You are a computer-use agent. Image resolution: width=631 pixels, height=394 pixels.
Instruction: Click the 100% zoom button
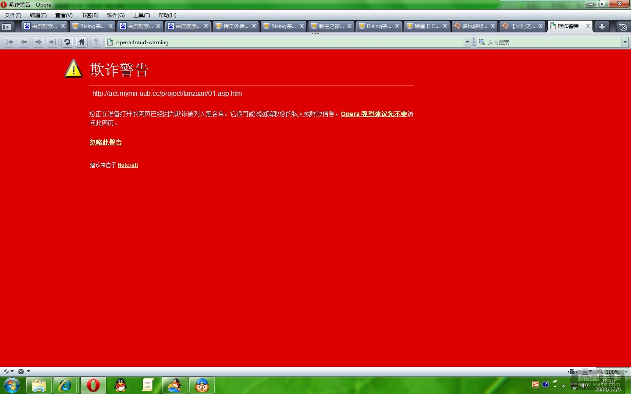click(x=609, y=372)
